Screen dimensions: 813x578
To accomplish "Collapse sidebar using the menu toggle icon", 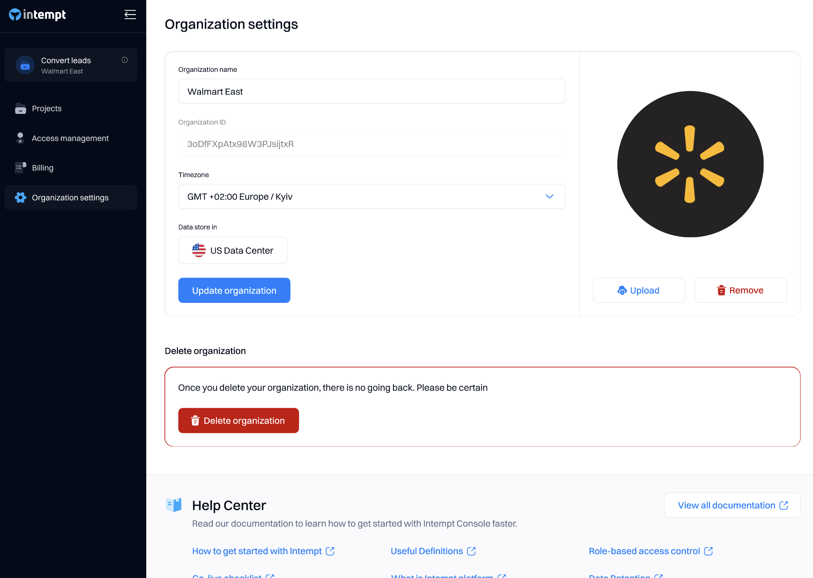I will click(x=130, y=15).
